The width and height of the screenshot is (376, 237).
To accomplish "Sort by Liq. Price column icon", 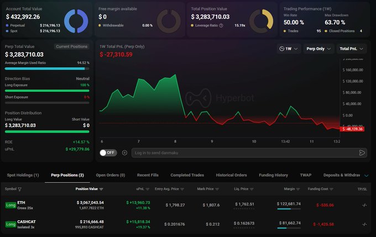I will pos(252,189).
